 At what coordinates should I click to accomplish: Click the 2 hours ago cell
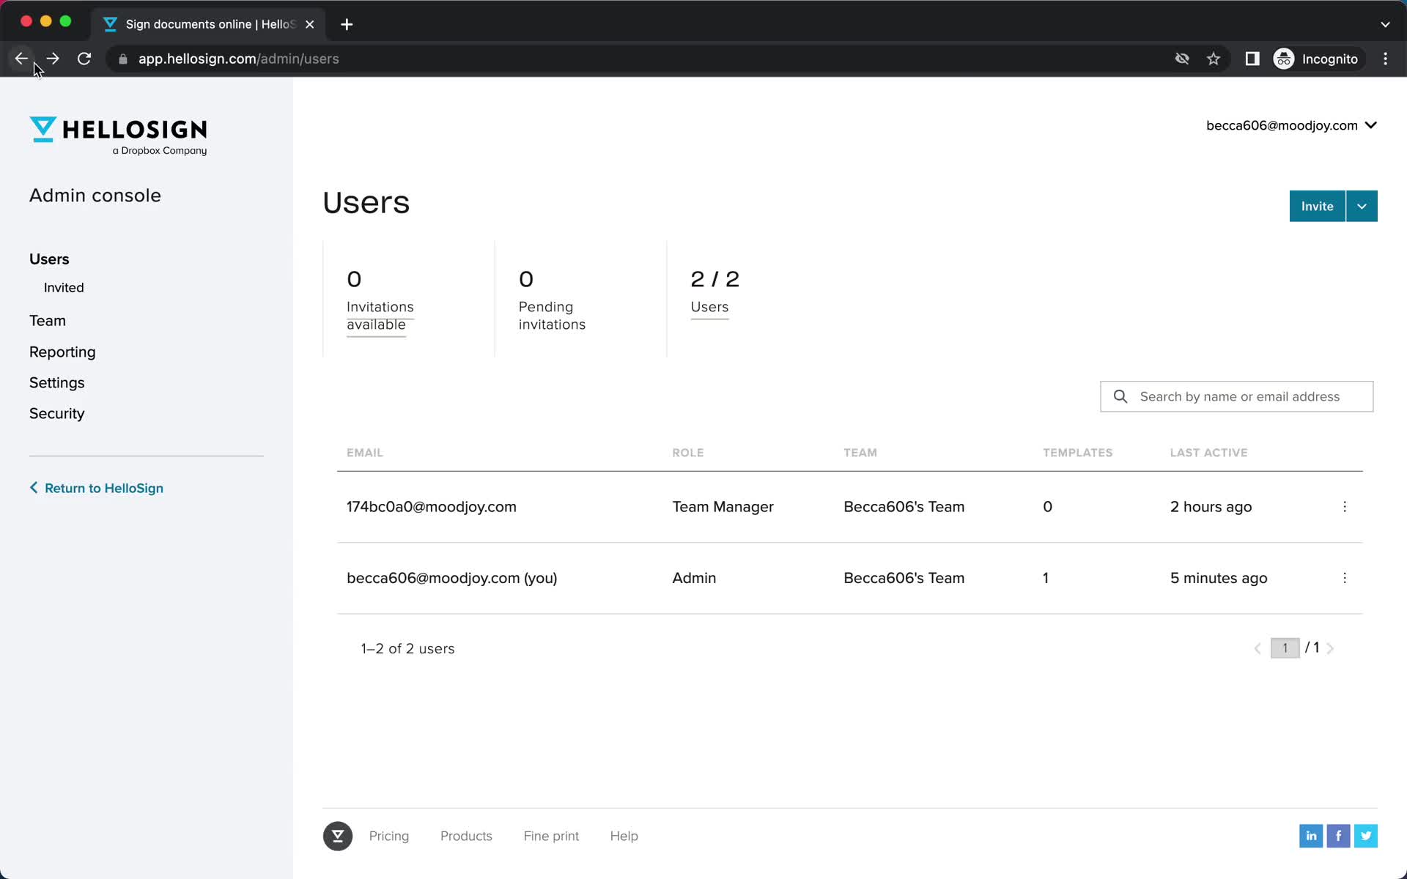1211,507
